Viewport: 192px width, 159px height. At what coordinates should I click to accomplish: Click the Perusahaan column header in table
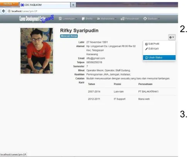click(x=145, y=84)
